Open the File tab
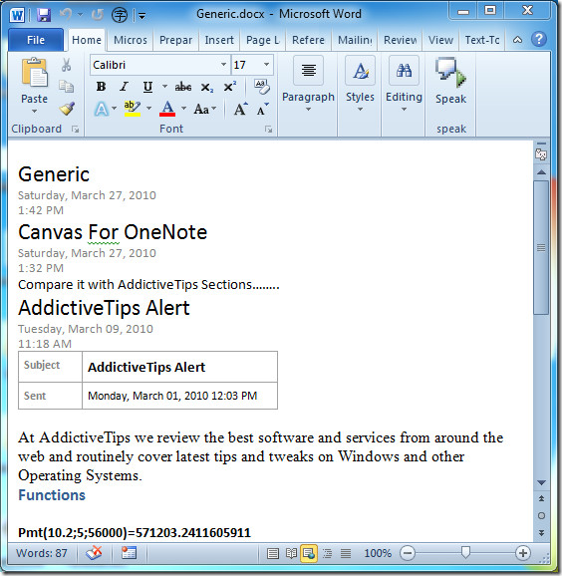 coord(36,40)
